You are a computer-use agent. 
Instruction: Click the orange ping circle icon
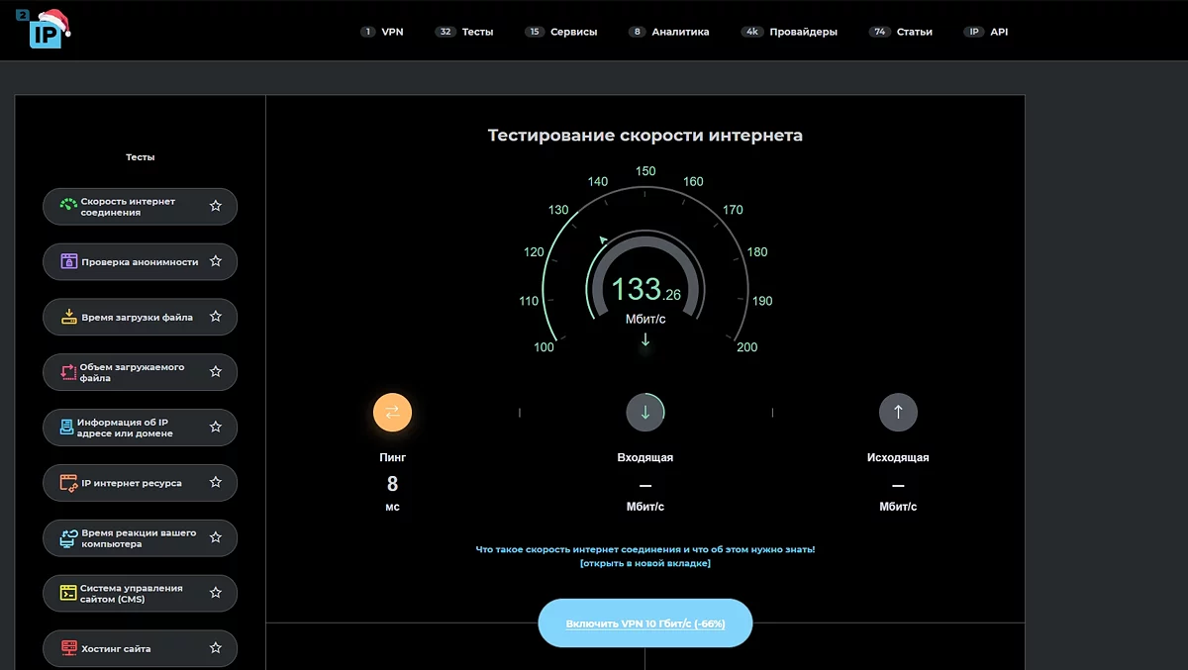[393, 412]
